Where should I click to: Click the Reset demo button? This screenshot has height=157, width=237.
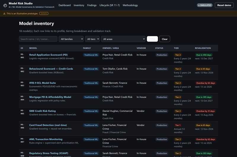coord(224,5)
